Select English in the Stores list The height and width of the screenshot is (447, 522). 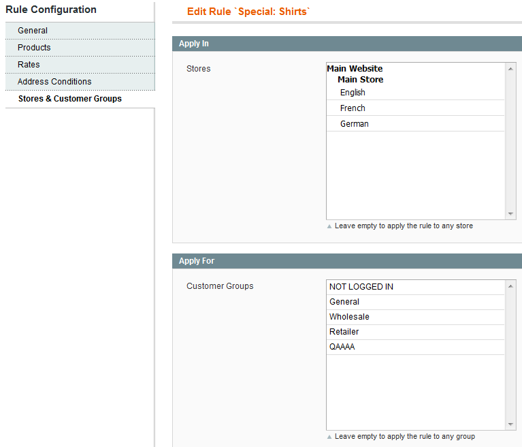(353, 93)
